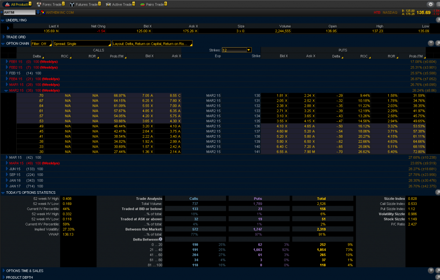Switch to the All Products tab
440x280 pixels.
tap(18, 4)
